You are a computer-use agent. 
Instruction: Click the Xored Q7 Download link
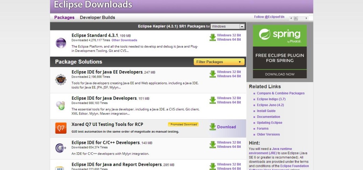point(227,127)
